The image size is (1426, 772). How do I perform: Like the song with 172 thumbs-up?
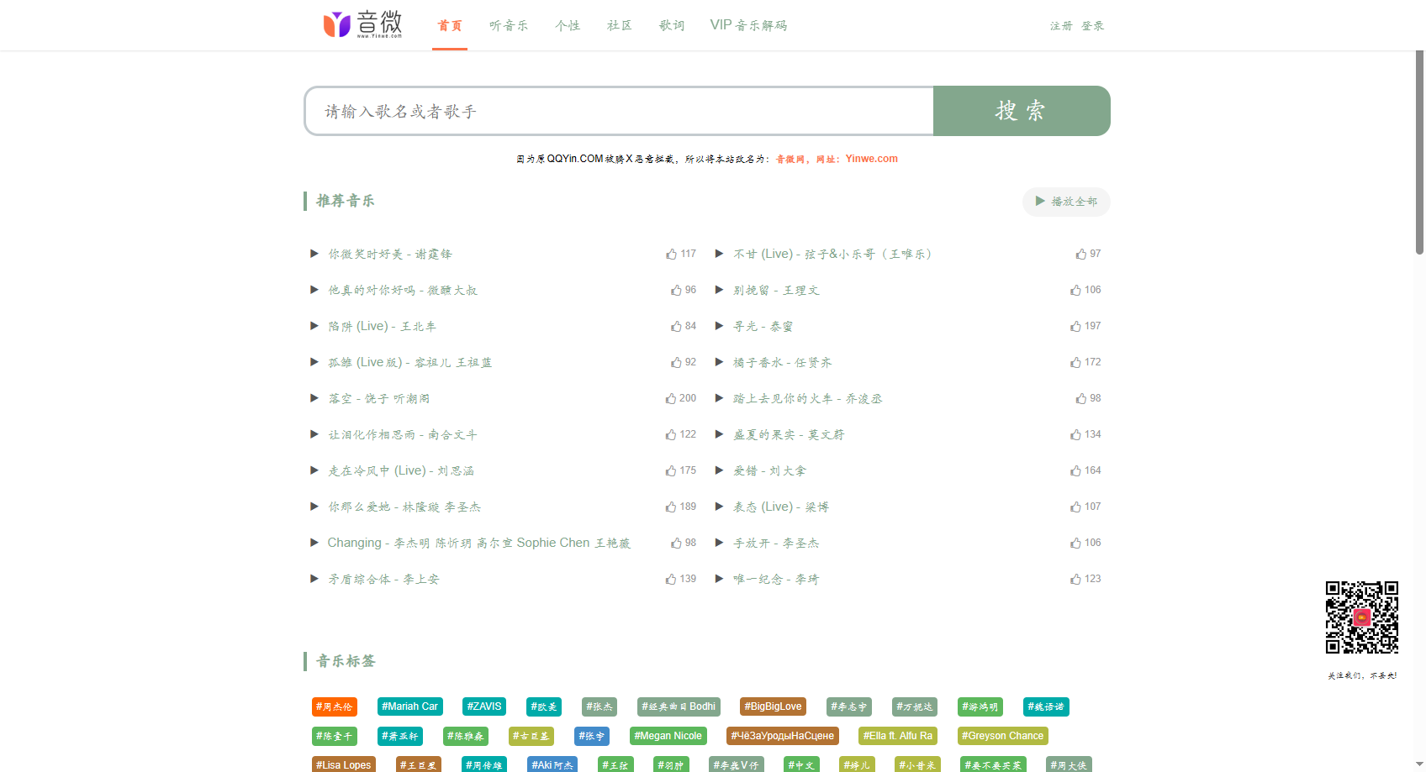click(x=1075, y=362)
